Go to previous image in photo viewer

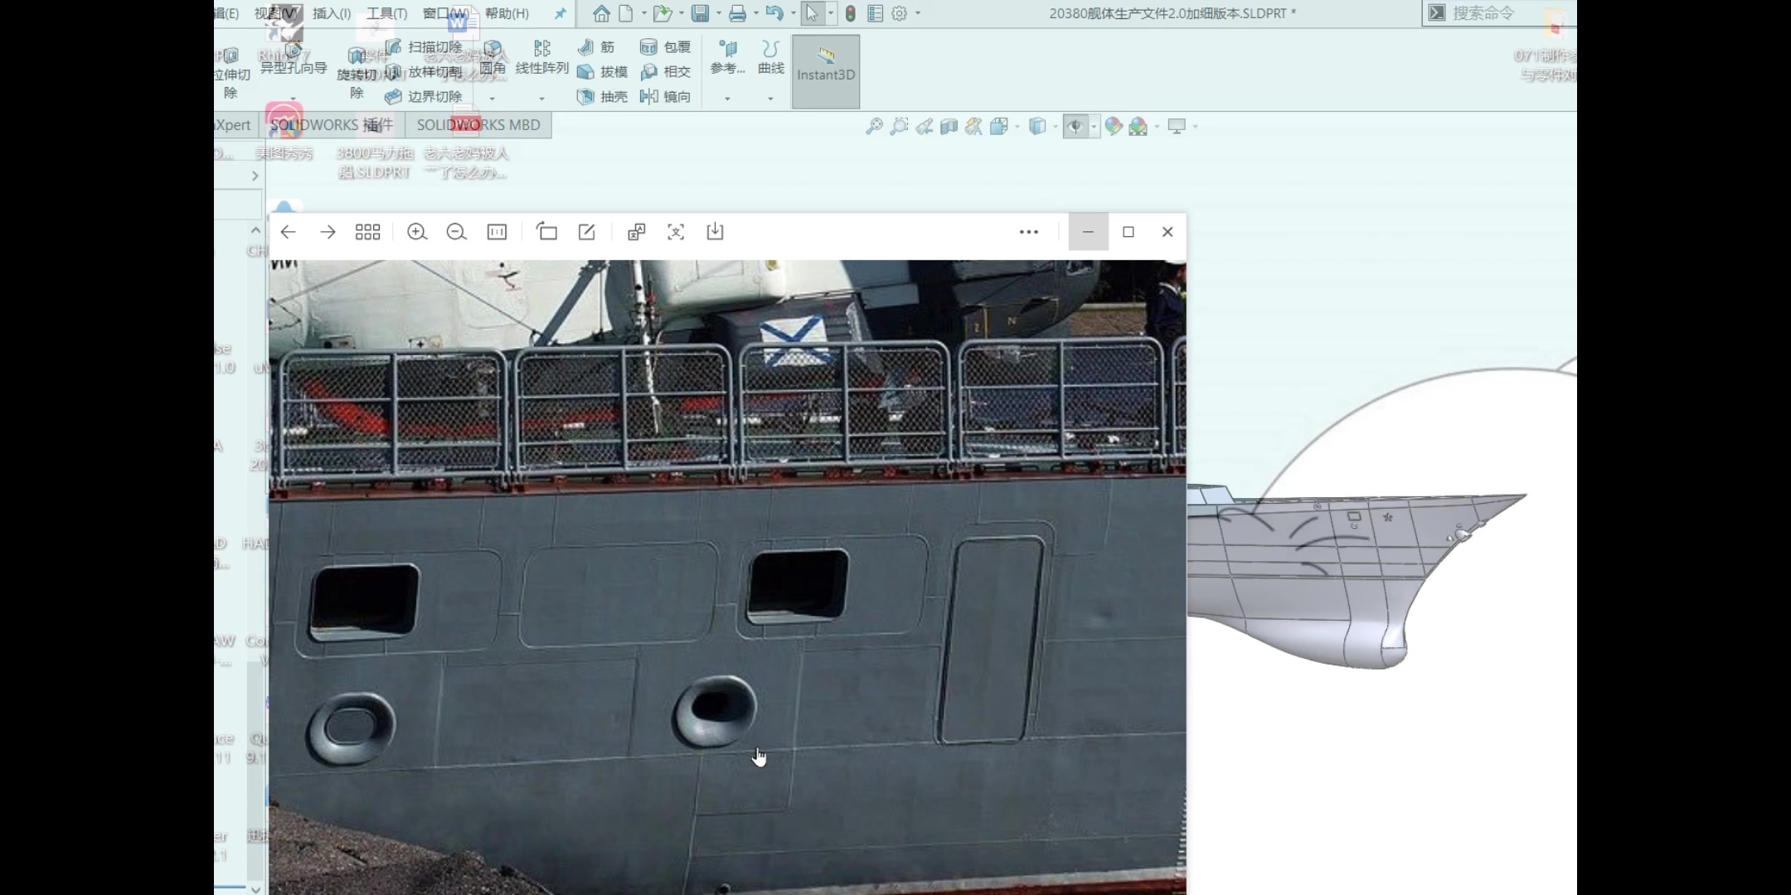(288, 232)
